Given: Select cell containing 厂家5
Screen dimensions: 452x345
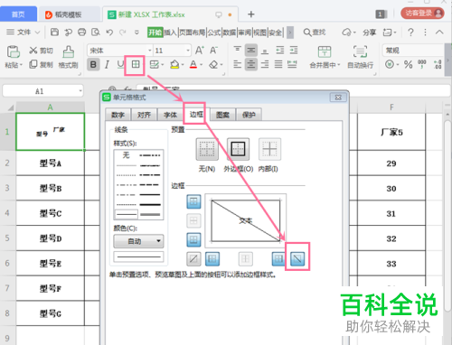Looking at the screenshot, I should 391,132.
